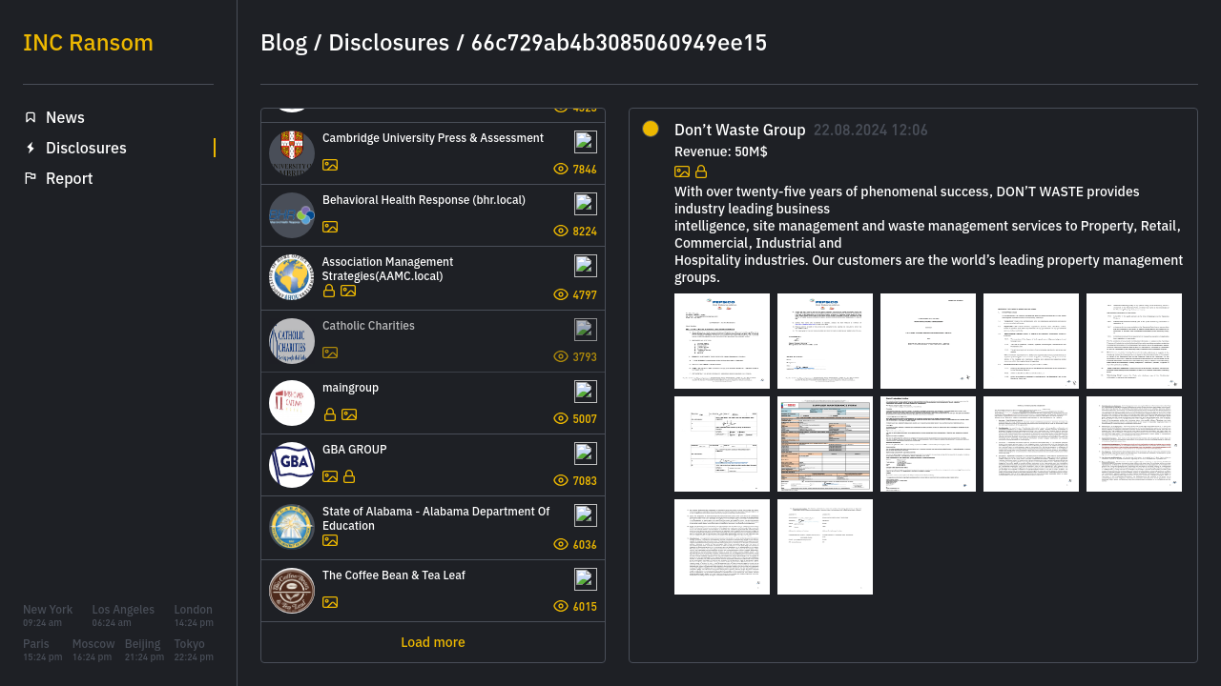Click the Disclosures lightning bolt icon
The height and width of the screenshot is (686, 1221).
(31, 148)
